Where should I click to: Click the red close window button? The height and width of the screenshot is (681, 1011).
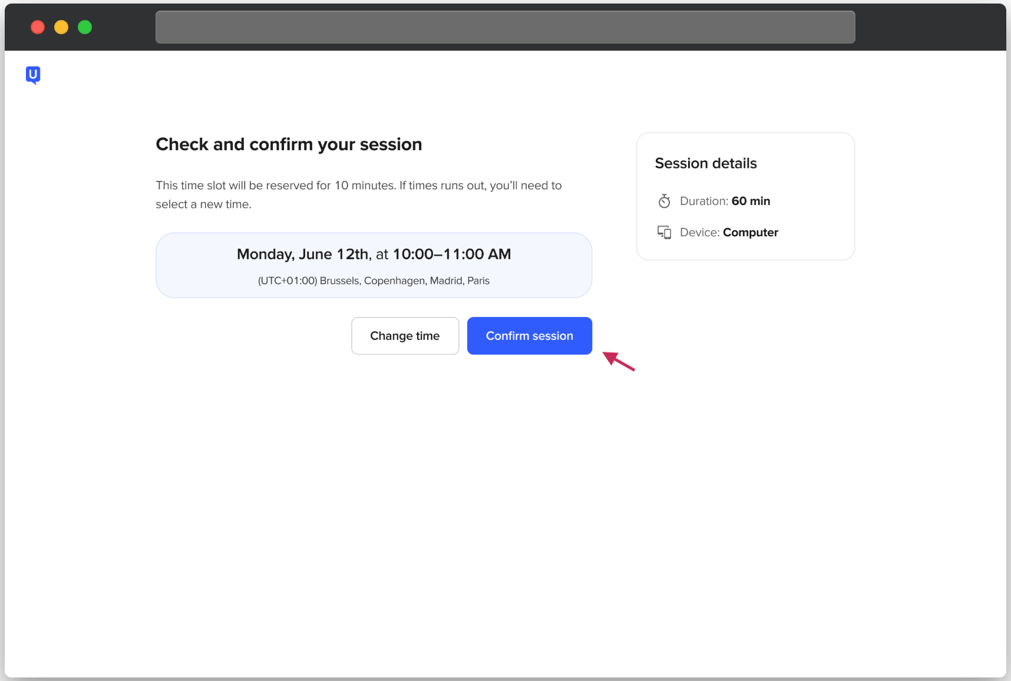(38, 27)
